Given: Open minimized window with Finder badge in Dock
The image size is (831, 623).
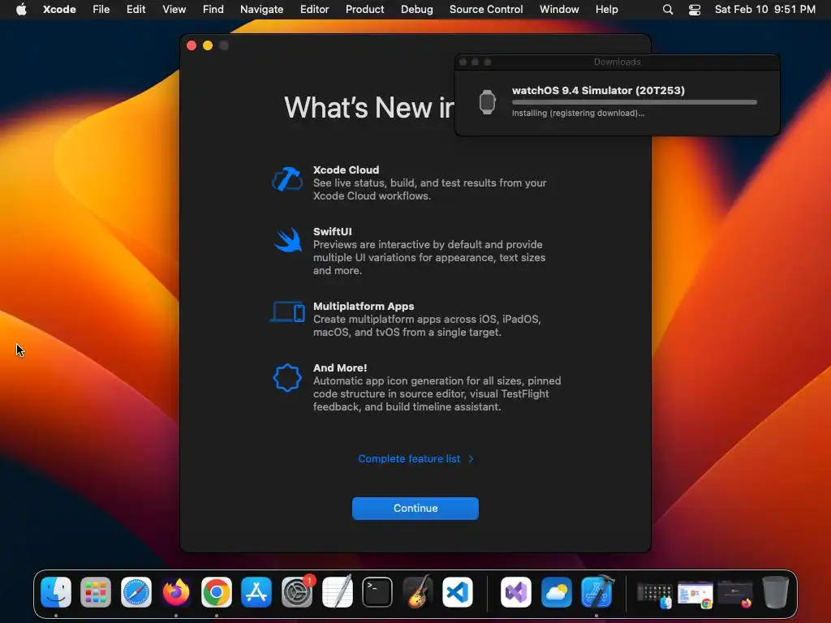Looking at the screenshot, I should (x=655, y=595).
